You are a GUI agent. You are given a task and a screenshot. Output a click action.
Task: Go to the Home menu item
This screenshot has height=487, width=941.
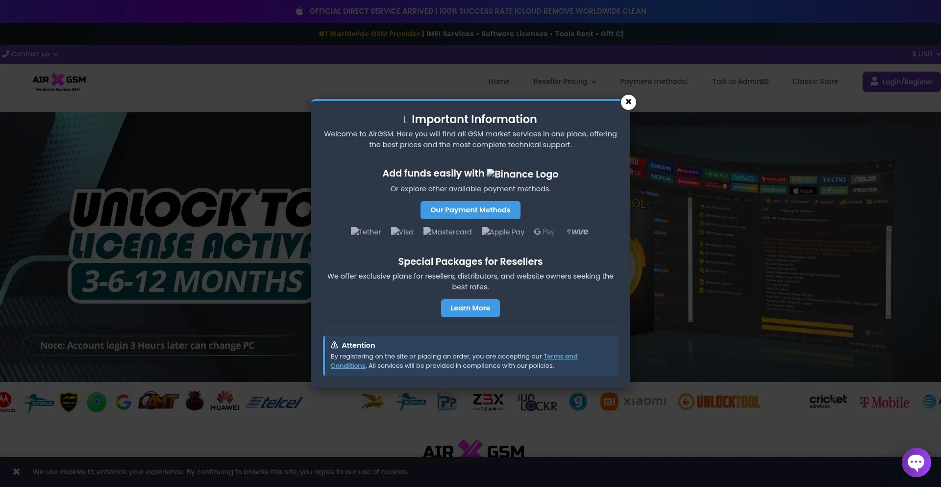499,81
